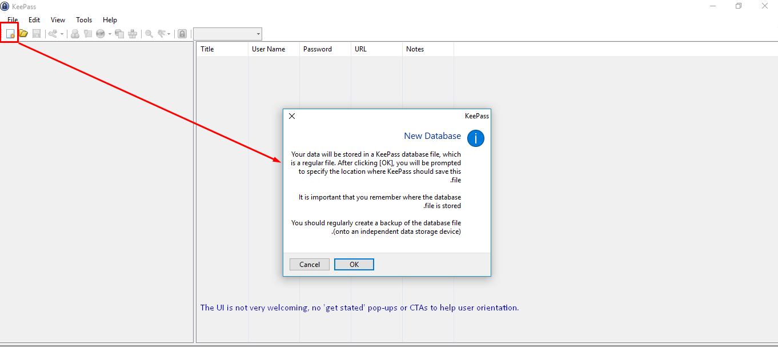Sort entries by the Password column
The image size is (778, 347).
click(325, 49)
